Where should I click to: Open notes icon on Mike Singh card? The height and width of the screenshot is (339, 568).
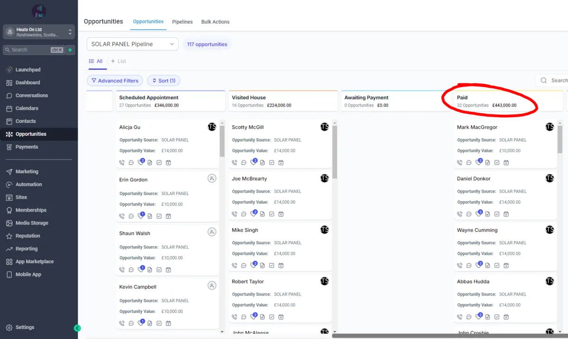point(262,265)
